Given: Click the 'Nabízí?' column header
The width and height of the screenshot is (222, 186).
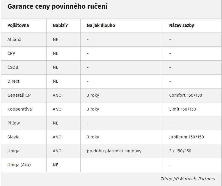Looking at the screenshot, I should (60, 26).
